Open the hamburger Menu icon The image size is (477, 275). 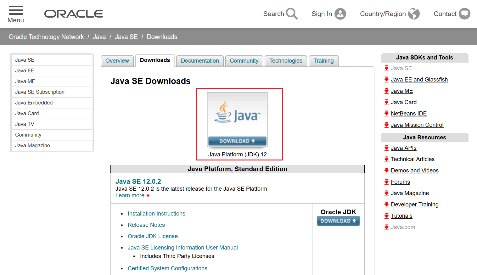16,10
